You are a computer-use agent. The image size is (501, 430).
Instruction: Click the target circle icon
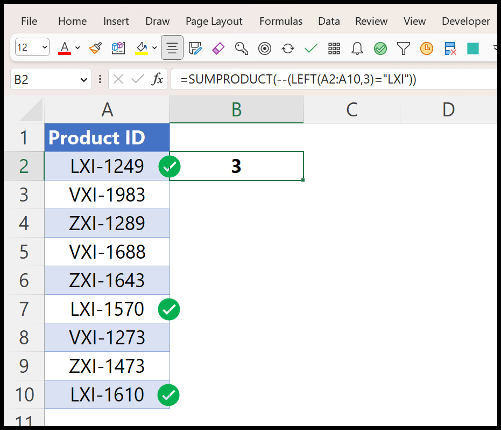pyautogui.click(x=265, y=48)
